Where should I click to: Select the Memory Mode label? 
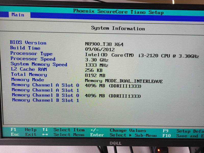[28, 80]
